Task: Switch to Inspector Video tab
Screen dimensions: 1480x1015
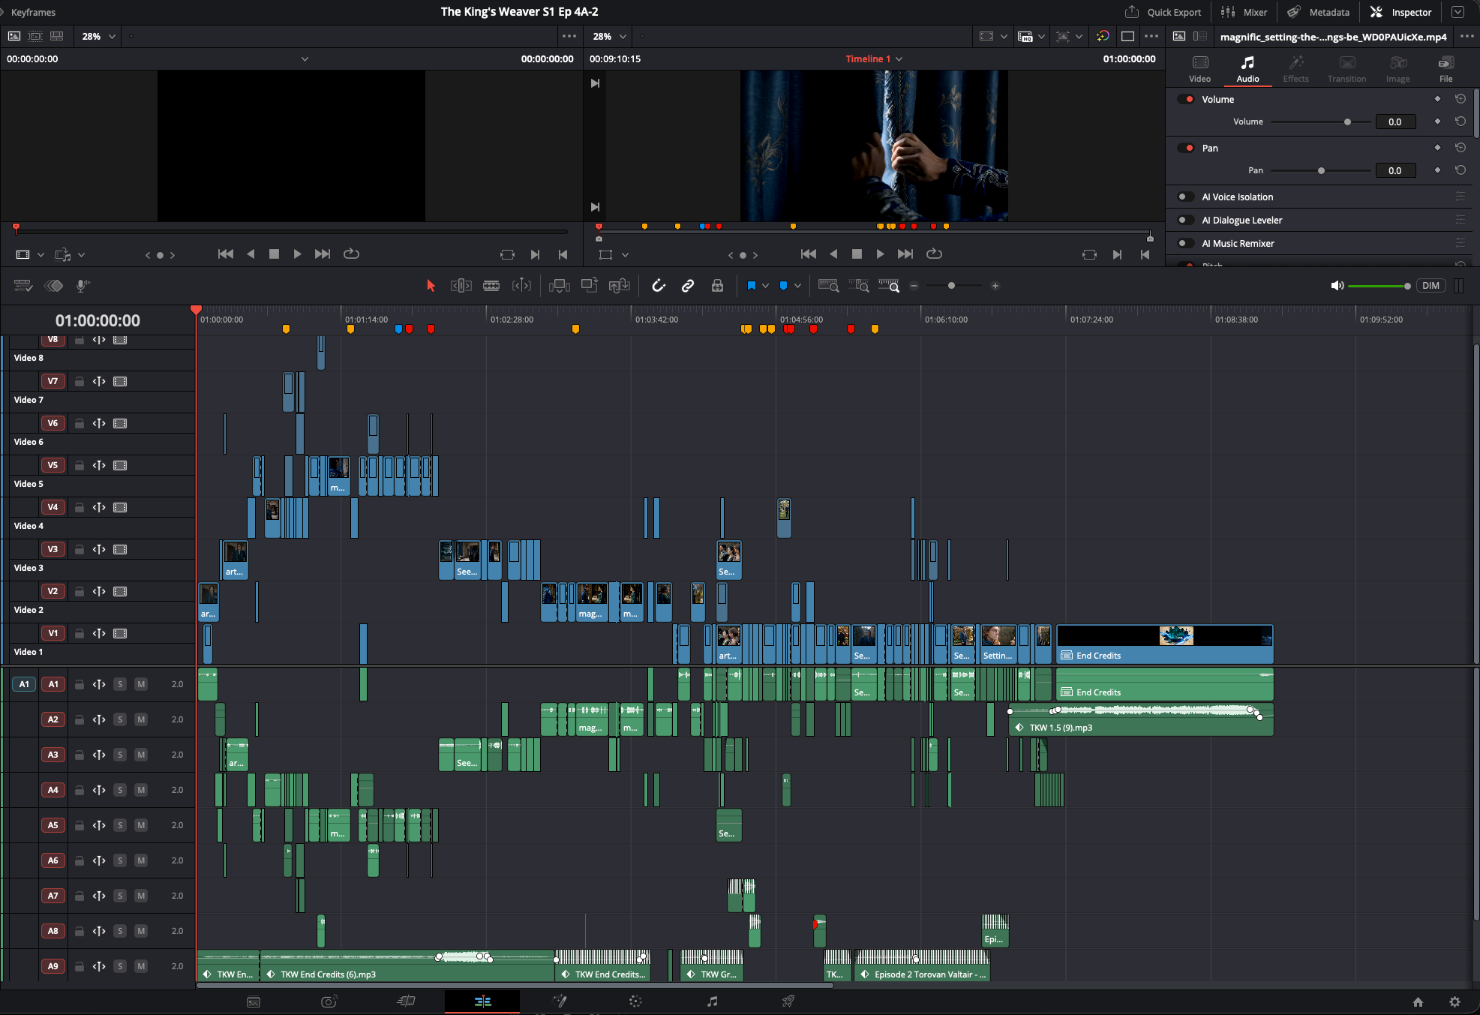Action: click(x=1200, y=69)
